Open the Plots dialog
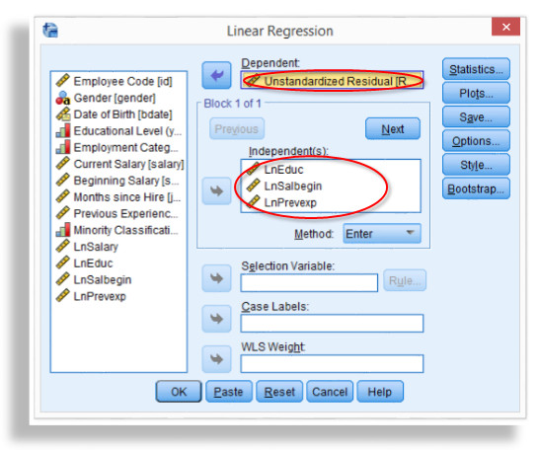This screenshot has height=450, width=538. [476, 93]
